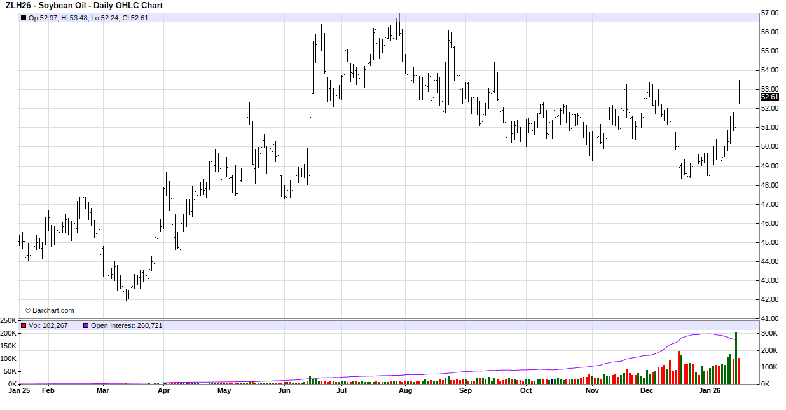Click the tallest green volume bar

point(736,357)
